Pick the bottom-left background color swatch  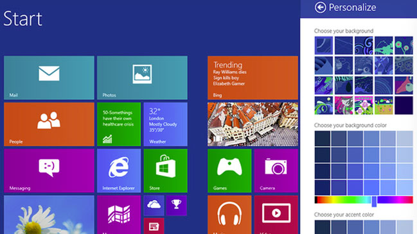click(x=323, y=188)
